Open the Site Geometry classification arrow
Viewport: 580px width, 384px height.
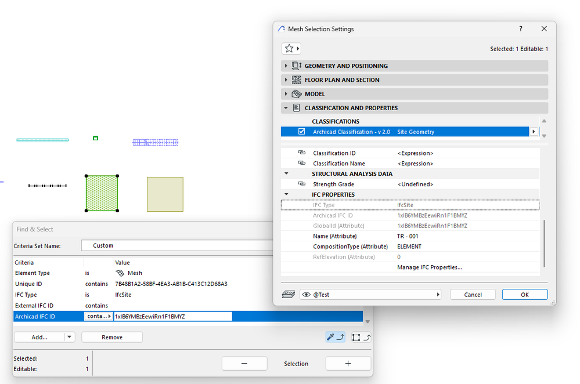coord(534,132)
